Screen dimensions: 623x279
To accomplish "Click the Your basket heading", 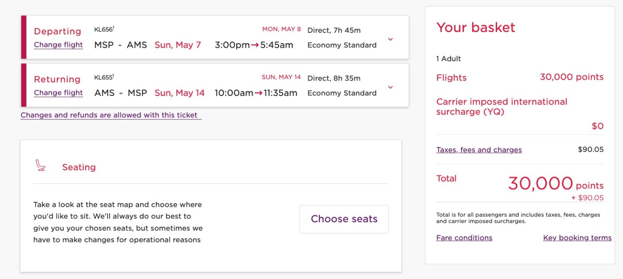I will [x=476, y=28].
